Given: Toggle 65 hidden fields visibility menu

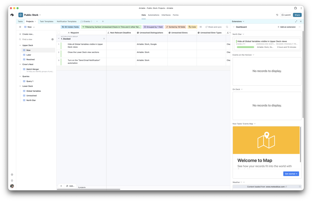Looking at the screenshot, I should (x=70, y=27).
